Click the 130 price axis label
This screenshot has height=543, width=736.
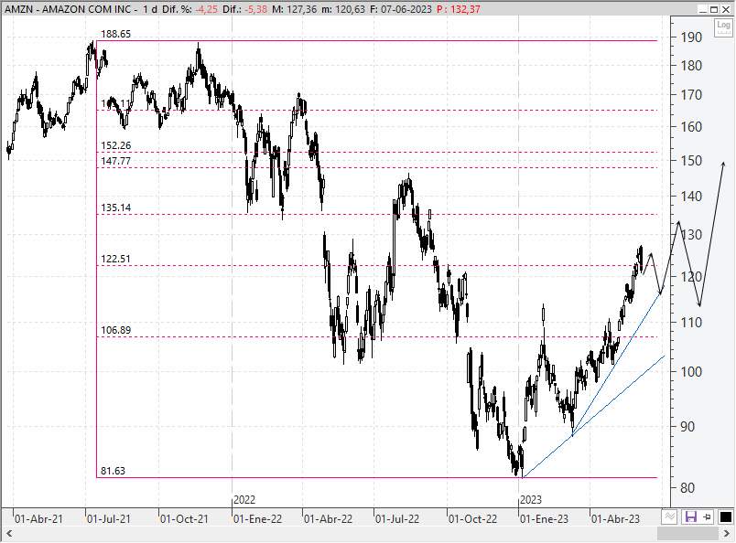(x=691, y=234)
